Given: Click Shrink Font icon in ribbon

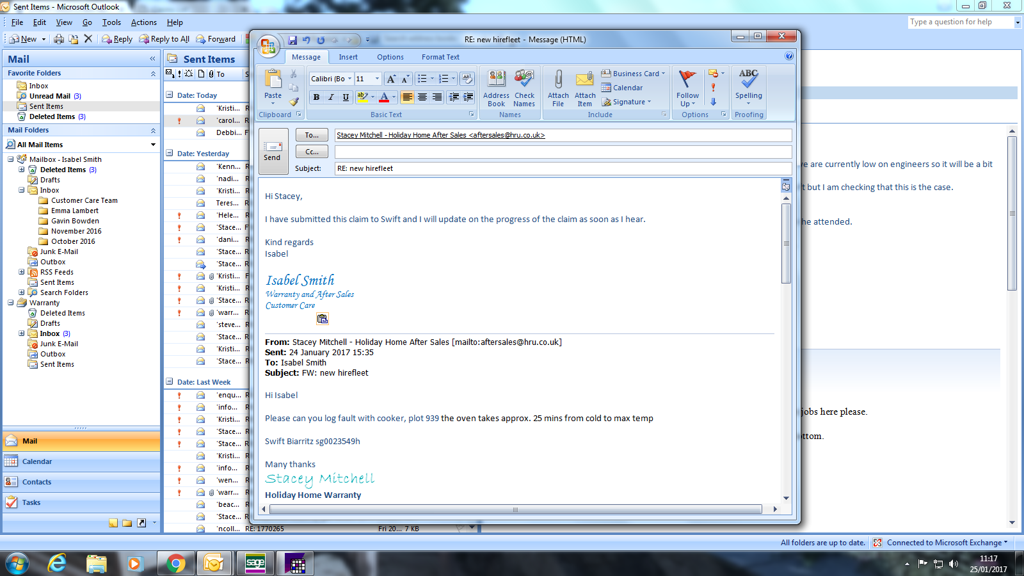Looking at the screenshot, I should pos(405,79).
